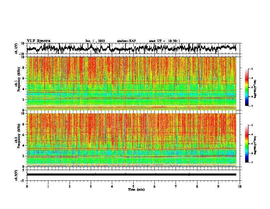Viewport: 270px width, 209px height.
Task: Click the ch.2 spectrogram panel
Action: 132,140
